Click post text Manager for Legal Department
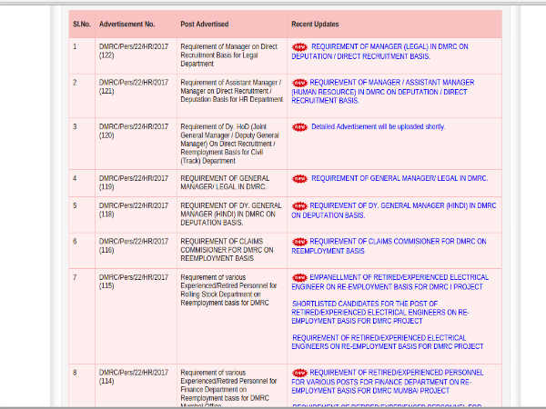The height and width of the screenshot is (409, 546). tap(228, 55)
